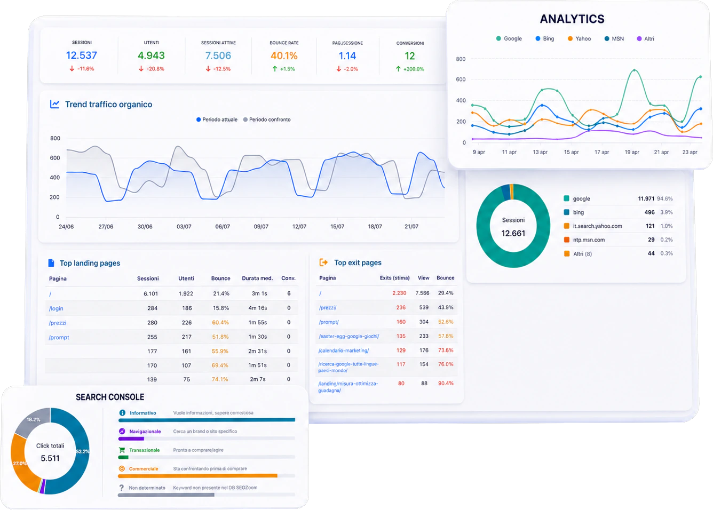Click the down arrow under Sessioni 12.537
The width and height of the screenshot is (713, 510).
[72, 69]
